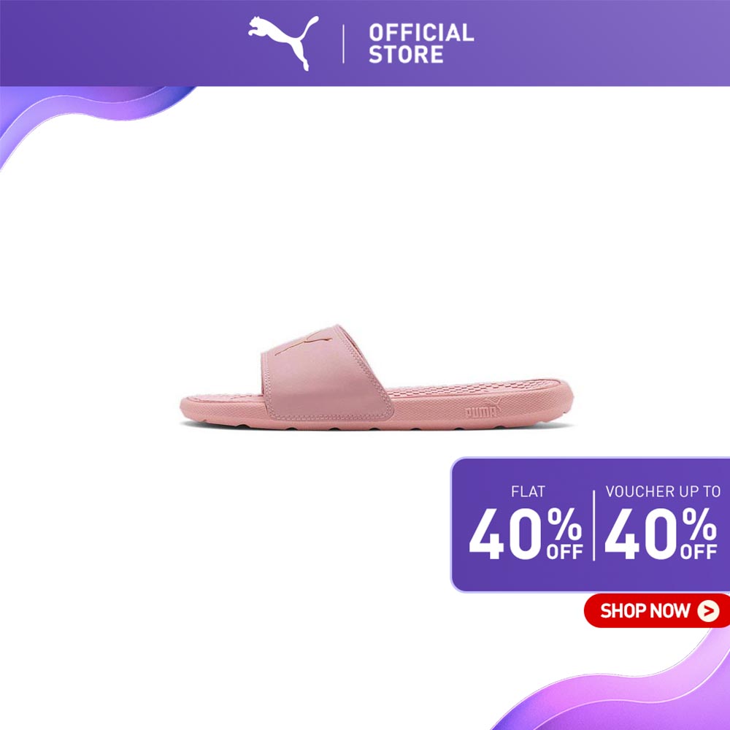
Task: Click the gold cat logo on sandal strap
Action: tap(304, 343)
